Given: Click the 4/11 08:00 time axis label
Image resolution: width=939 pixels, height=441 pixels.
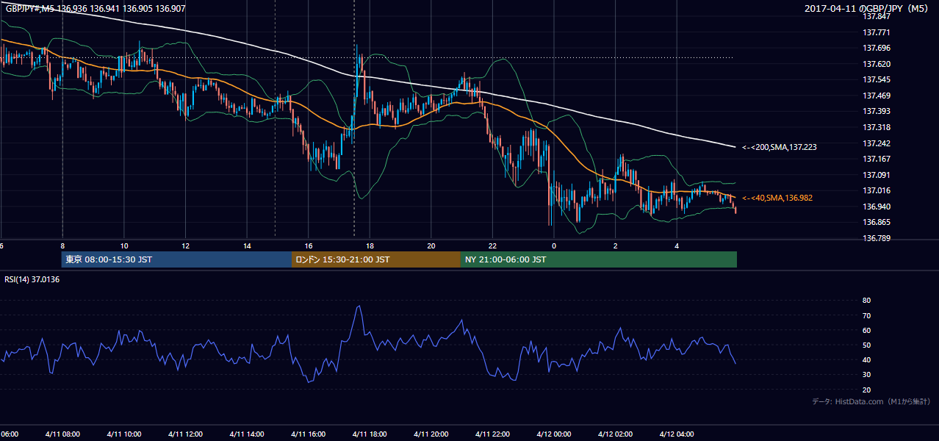Looking at the screenshot, I should [x=62, y=434].
